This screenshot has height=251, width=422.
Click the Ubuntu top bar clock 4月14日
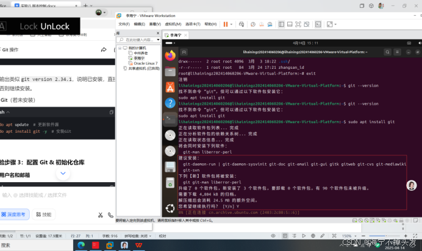click(305, 43)
